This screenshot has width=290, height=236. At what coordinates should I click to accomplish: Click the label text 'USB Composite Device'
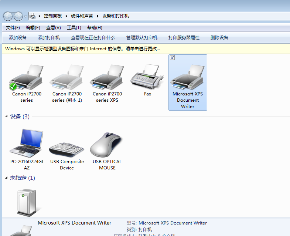pos(67,165)
